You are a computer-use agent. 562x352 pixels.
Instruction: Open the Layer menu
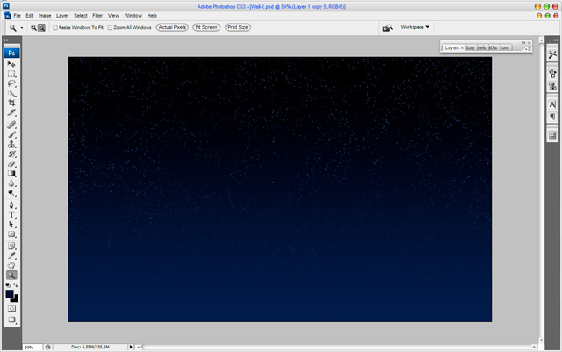pyautogui.click(x=62, y=16)
